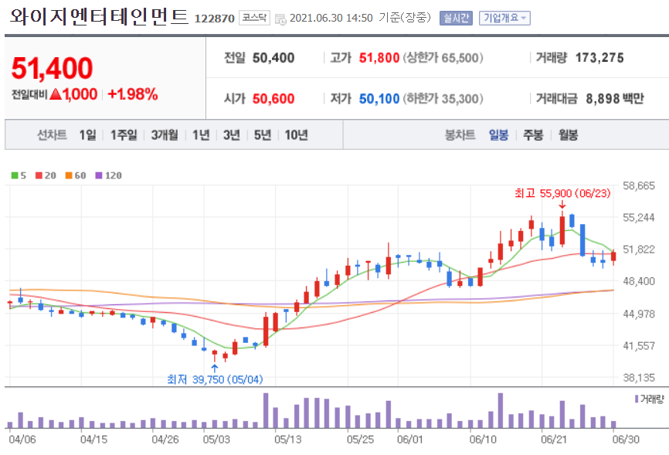Click the 상한가 65,500 text
The height and width of the screenshot is (455, 669).
click(443, 58)
